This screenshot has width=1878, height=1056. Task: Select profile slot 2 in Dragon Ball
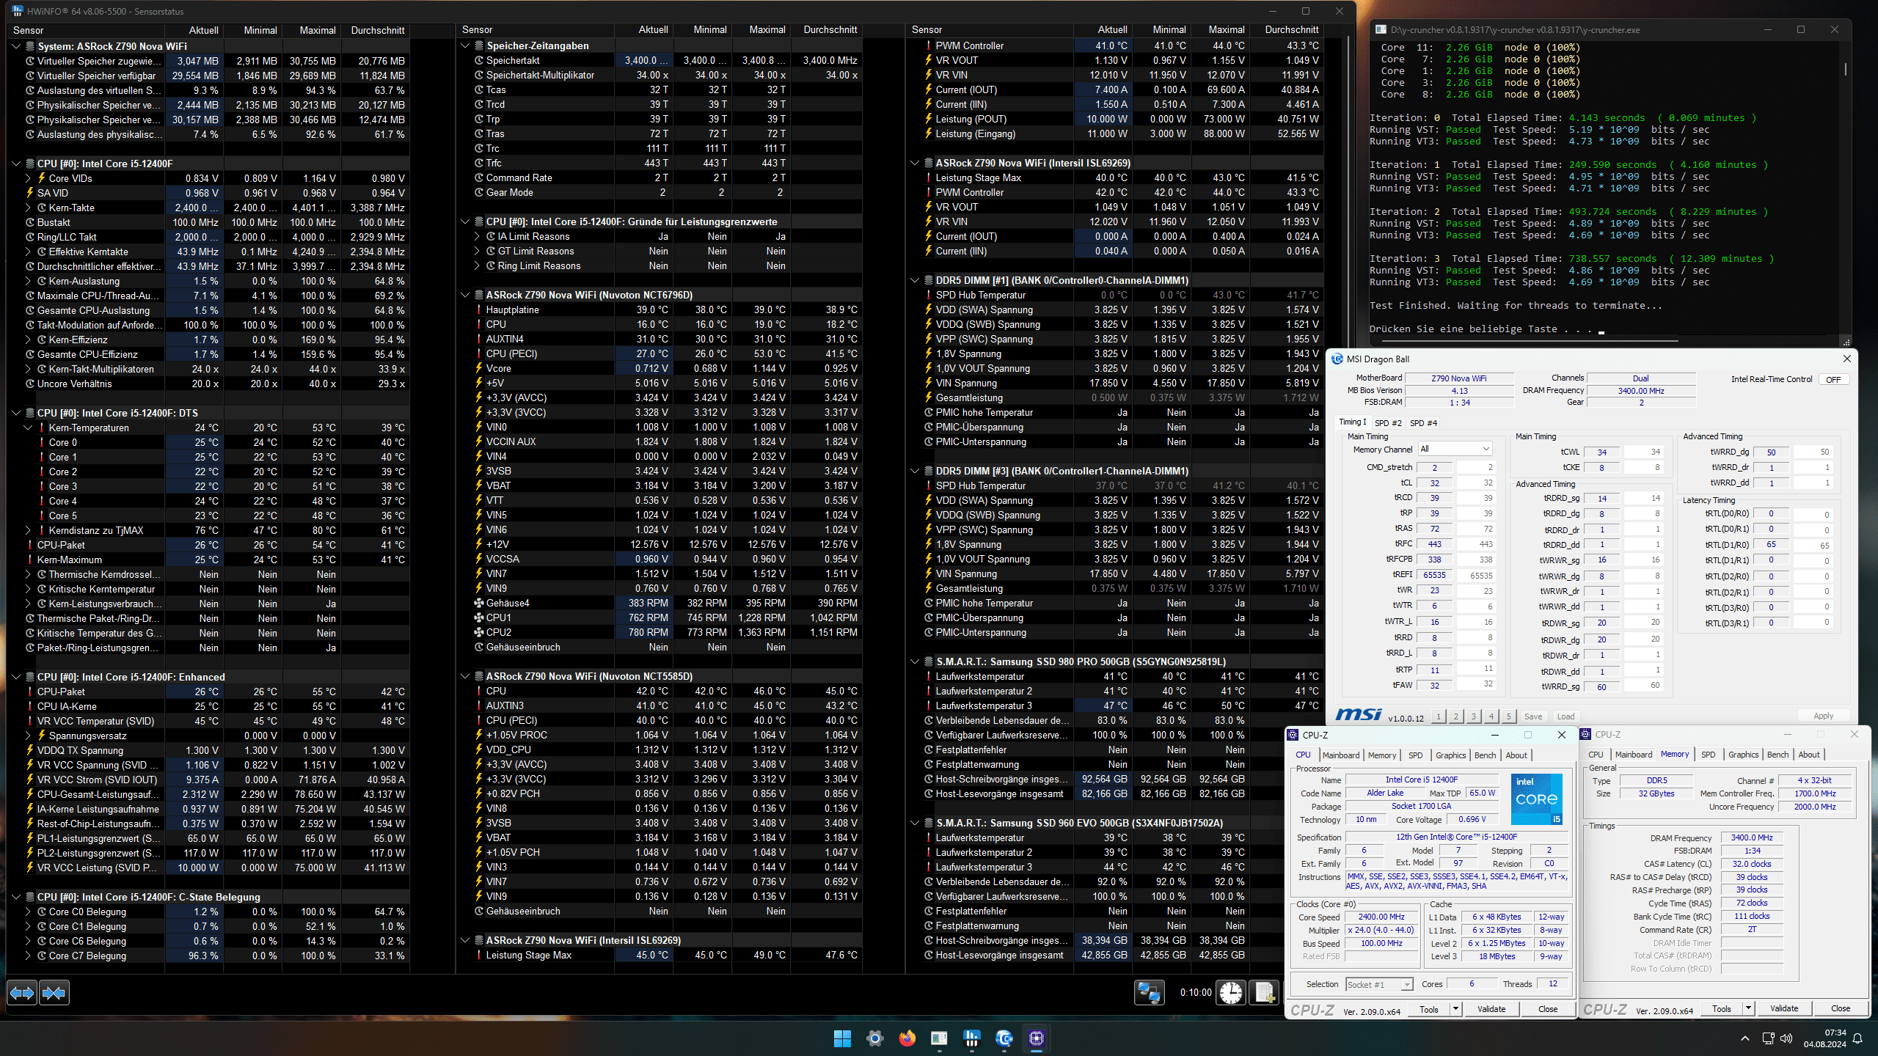1456,716
